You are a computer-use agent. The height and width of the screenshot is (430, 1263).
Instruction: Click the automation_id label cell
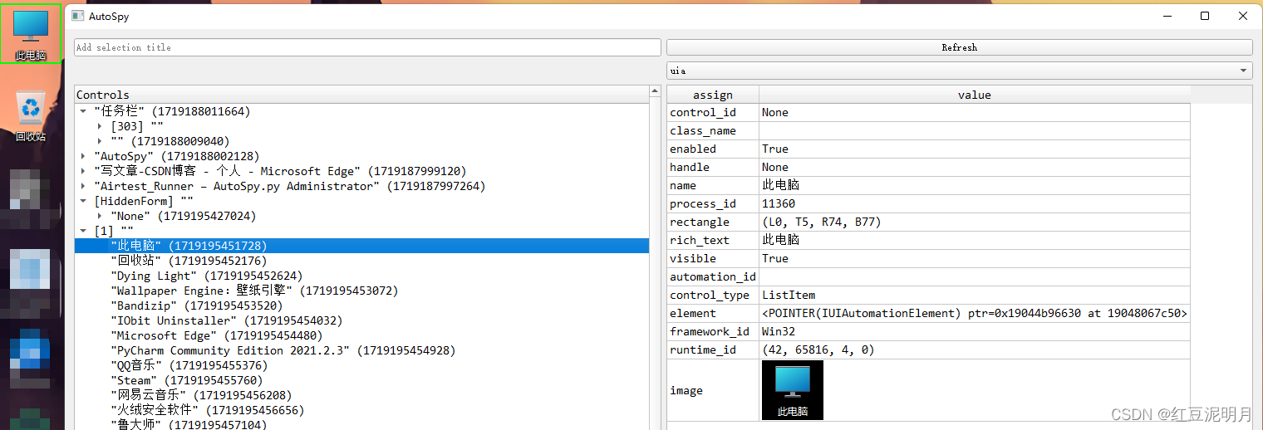pyautogui.click(x=713, y=276)
